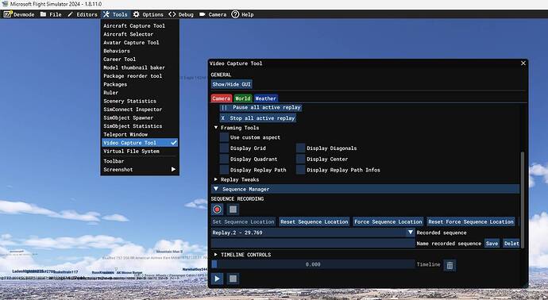Click the Tools wrench icon
This screenshot has height=300, width=548.
click(x=106, y=14)
